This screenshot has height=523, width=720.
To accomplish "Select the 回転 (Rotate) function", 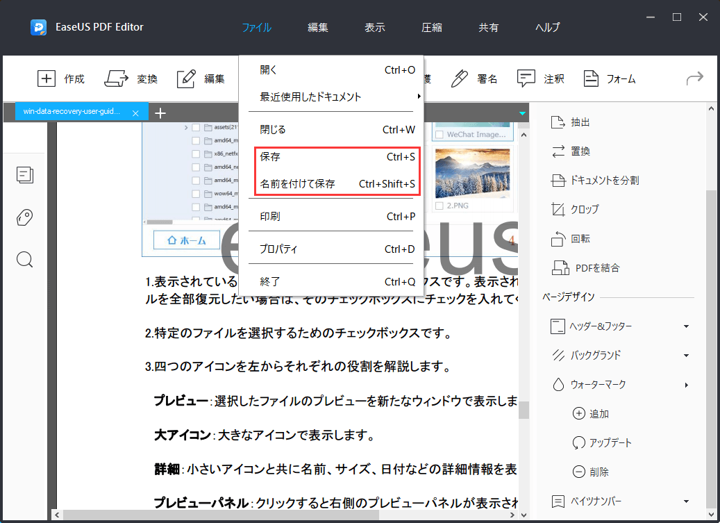I will click(582, 238).
